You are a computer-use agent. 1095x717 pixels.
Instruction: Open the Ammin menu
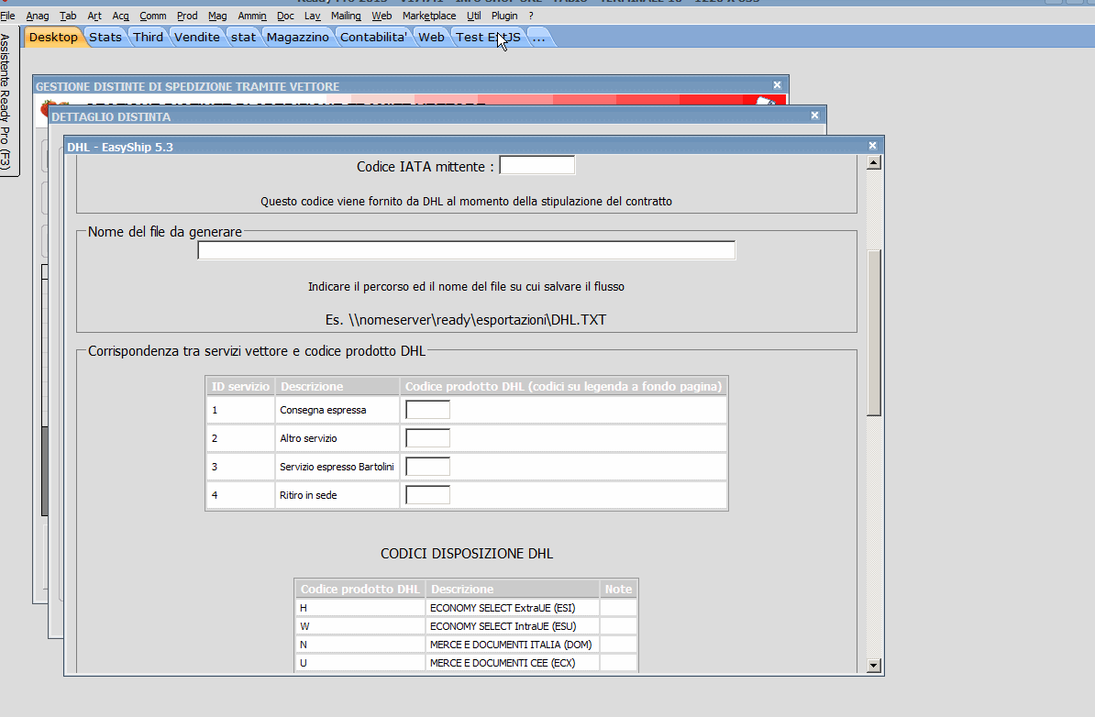pyautogui.click(x=252, y=16)
